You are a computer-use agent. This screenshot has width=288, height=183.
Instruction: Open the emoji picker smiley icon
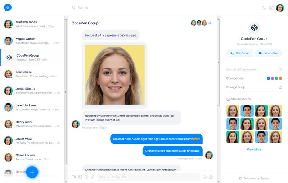204,177
